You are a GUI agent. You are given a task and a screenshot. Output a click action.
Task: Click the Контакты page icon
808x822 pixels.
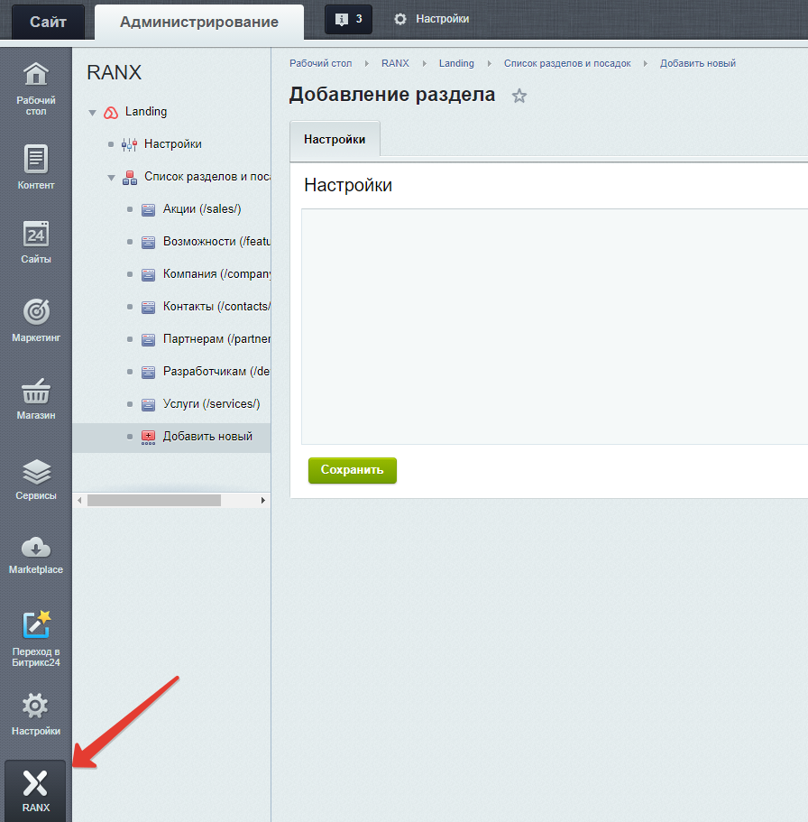[148, 307]
